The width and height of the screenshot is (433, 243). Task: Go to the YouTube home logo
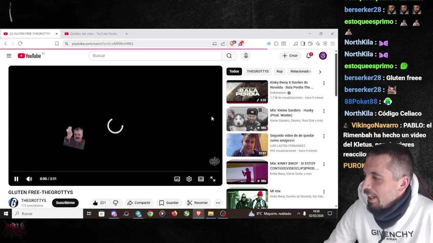(29, 56)
